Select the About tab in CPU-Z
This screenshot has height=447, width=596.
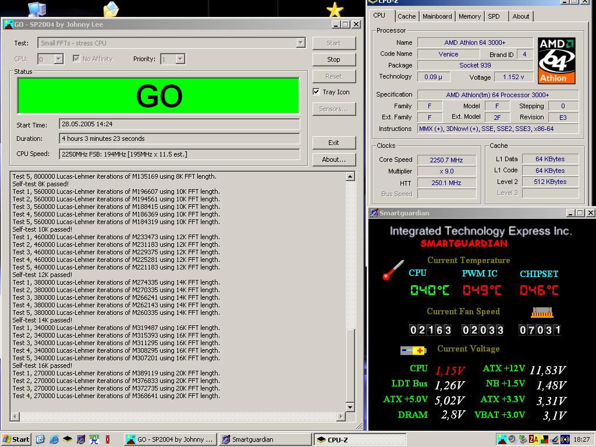tap(520, 16)
